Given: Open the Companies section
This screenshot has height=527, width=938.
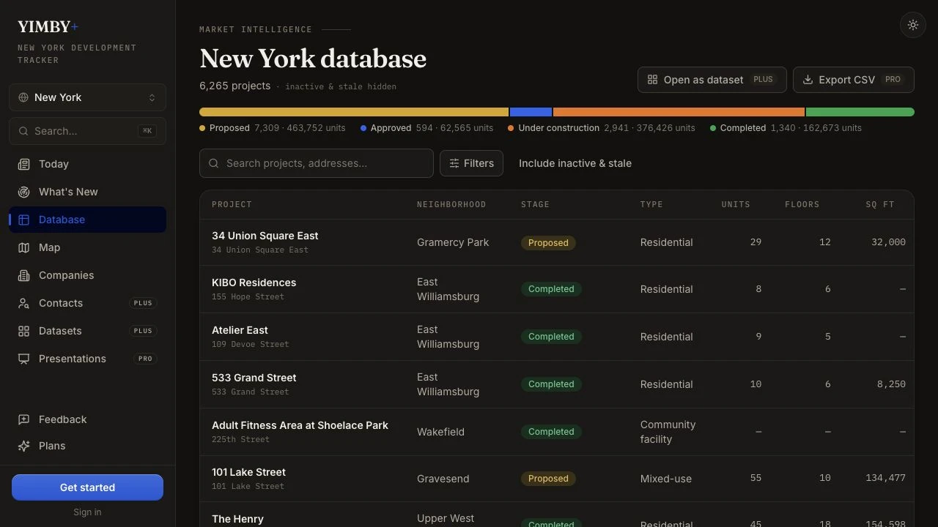Looking at the screenshot, I should [87, 275].
